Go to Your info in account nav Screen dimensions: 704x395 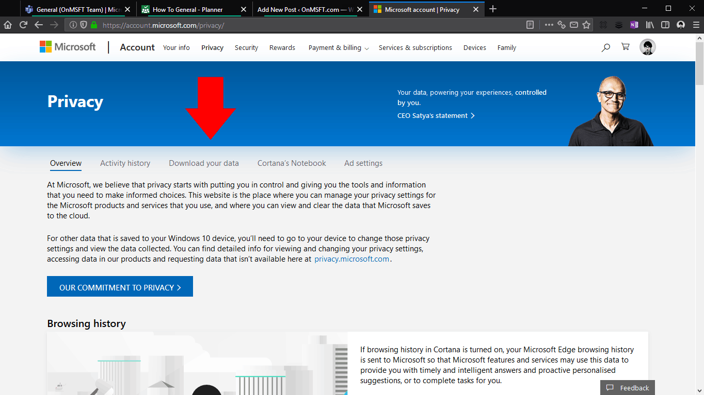[177, 47]
